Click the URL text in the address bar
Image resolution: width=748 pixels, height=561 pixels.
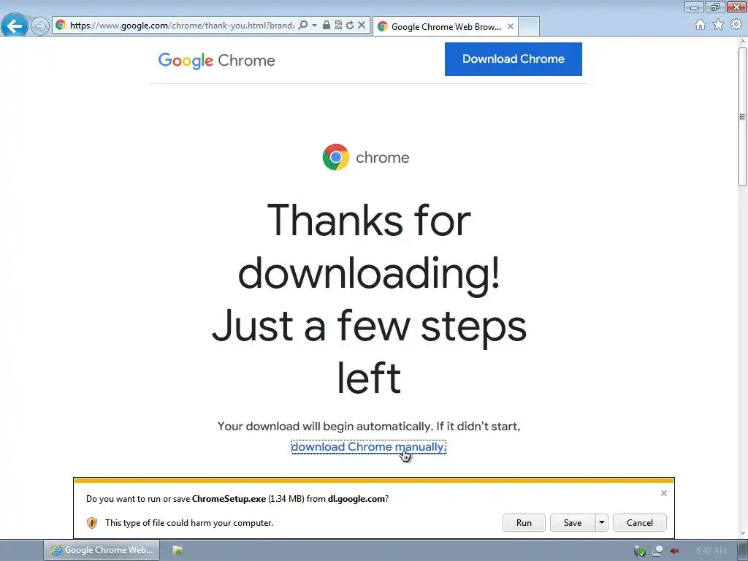(182, 26)
